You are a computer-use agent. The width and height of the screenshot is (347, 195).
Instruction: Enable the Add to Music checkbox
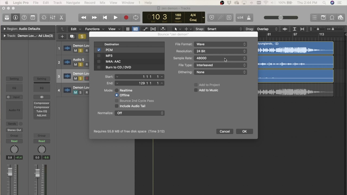click(196, 90)
